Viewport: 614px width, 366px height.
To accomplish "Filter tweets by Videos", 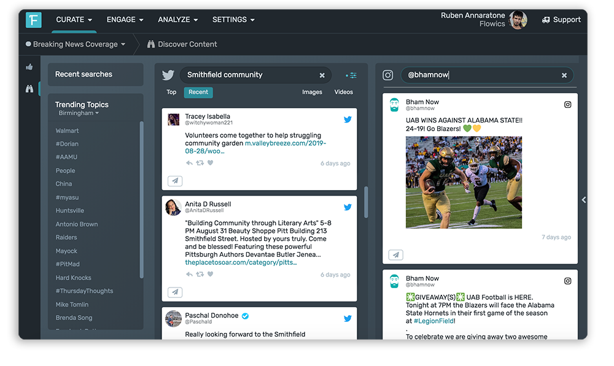I will 343,92.
